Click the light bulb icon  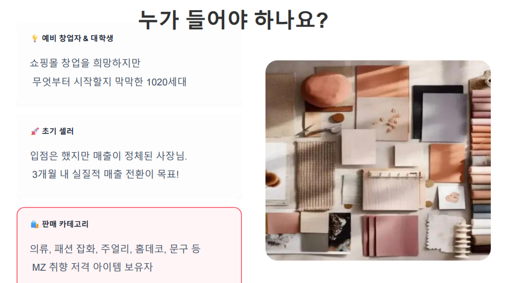(x=35, y=38)
